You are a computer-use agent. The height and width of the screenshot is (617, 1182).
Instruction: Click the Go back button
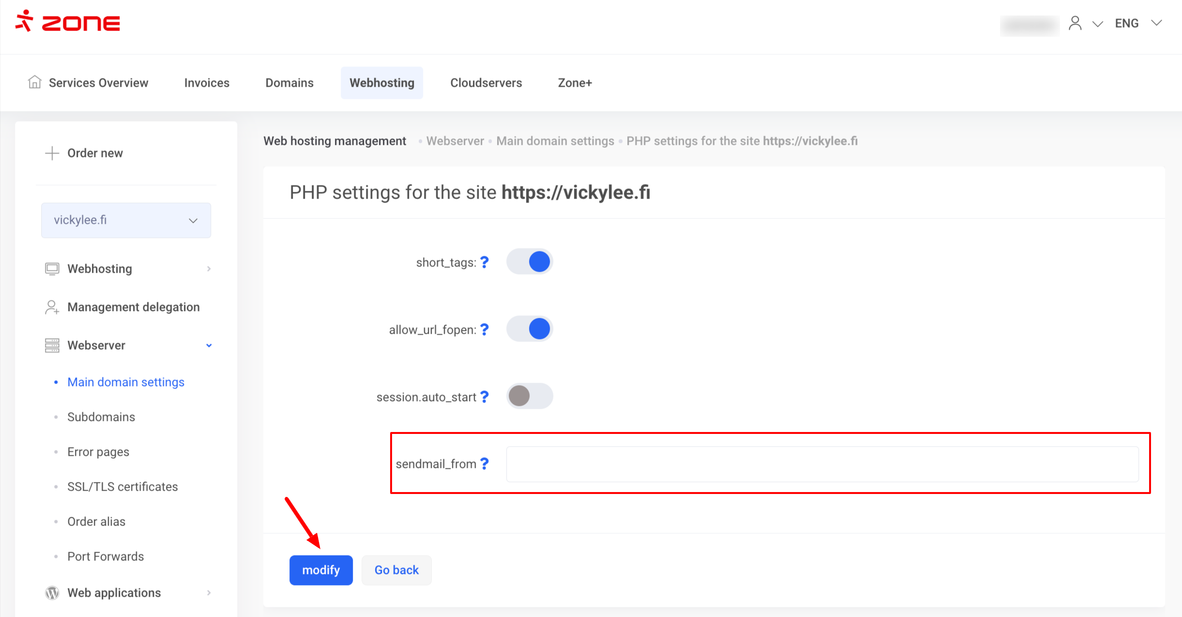[x=396, y=570]
